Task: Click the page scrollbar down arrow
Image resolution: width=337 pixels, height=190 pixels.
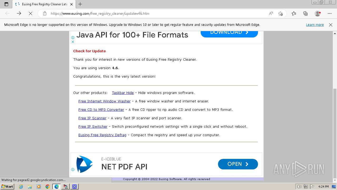Action: [x=335, y=180]
